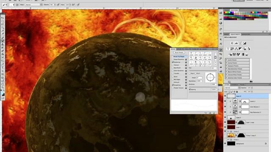Tick the Flip Y checkbox
This screenshot has width=271, height=152.
coord(196,73)
